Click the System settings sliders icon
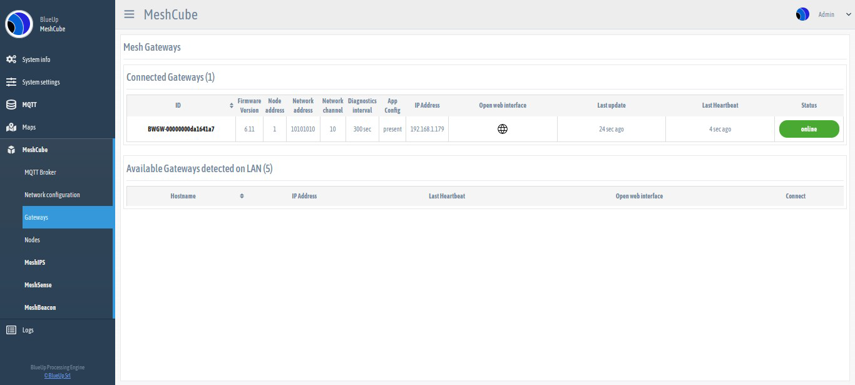Viewport: 855px width, 385px height. tap(11, 82)
